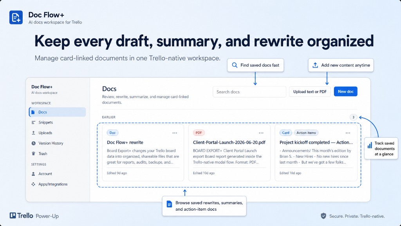Click the Trello logo icon at the bottom left
Viewport: 401px width, 226px height.
13,215
